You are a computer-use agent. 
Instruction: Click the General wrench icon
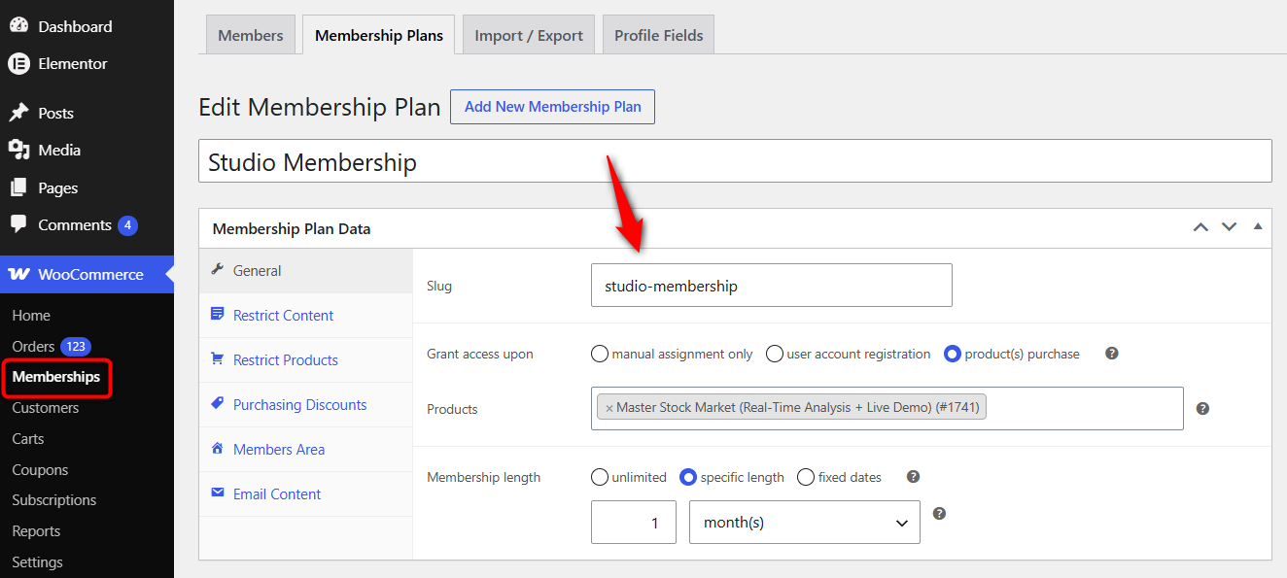[x=217, y=270]
